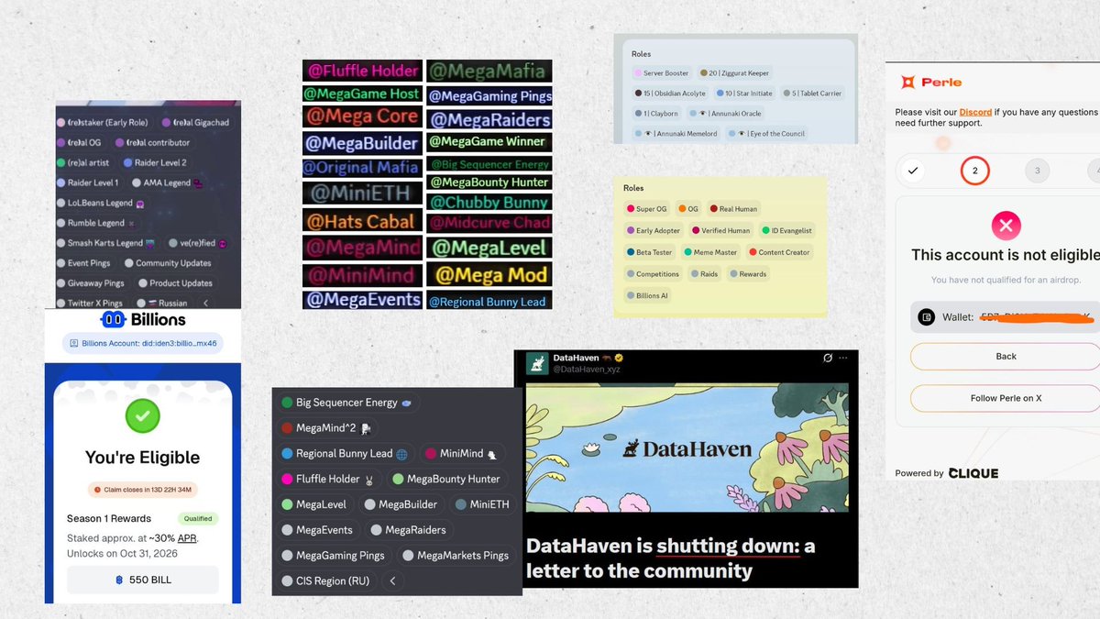Click the @Hats Cabal mention tag
This screenshot has width=1100, height=619.
(362, 221)
